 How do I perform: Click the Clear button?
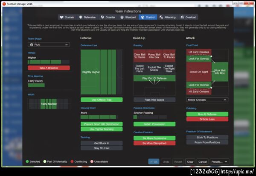(190, 161)
